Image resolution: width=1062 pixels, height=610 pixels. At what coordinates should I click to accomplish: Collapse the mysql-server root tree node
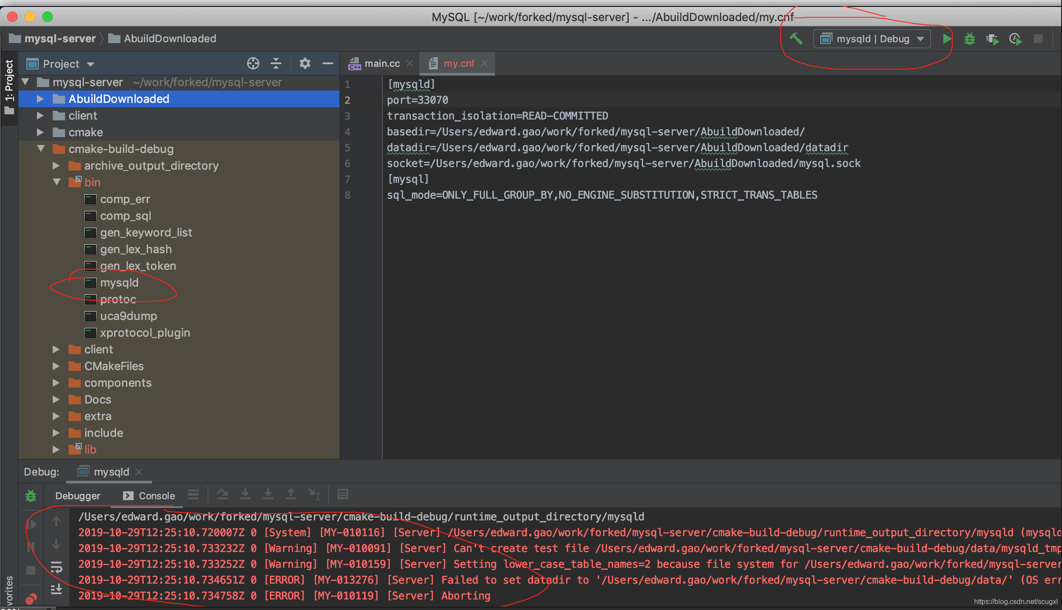25,82
